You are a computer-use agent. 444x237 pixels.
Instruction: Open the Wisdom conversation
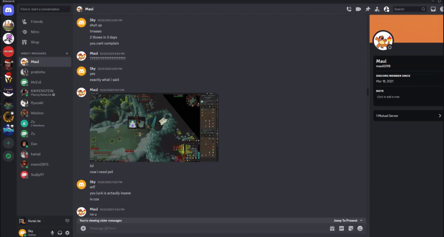coord(45,113)
